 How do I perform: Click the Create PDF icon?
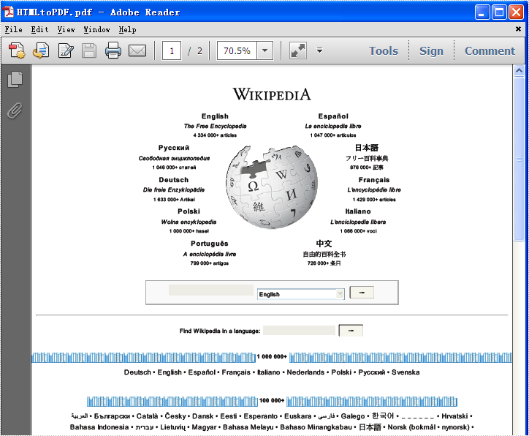pyautogui.click(x=17, y=51)
